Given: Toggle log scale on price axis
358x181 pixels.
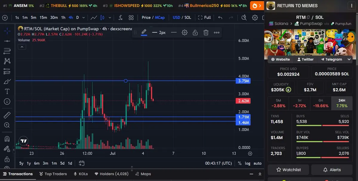Looking at the screenshot, I should pyautogui.click(x=248, y=163).
